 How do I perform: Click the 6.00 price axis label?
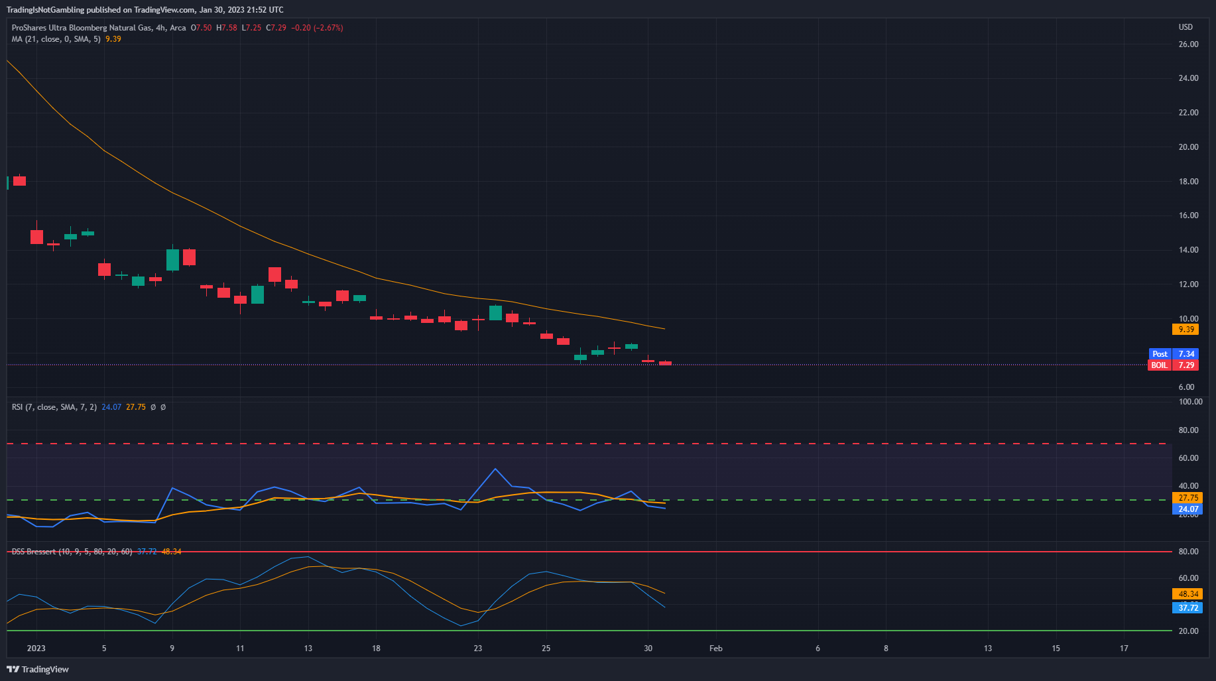click(x=1186, y=387)
